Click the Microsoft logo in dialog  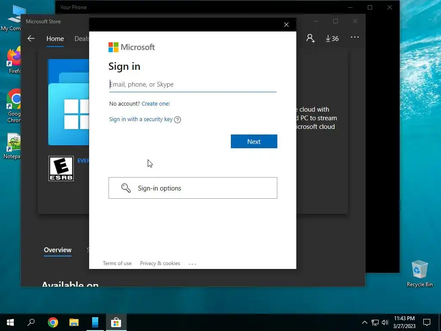pyautogui.click(x=132, y=47)
